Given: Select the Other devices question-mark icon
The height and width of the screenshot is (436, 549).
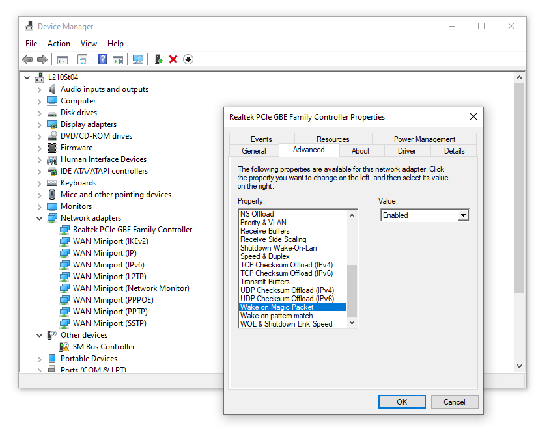Looking at the screenshot, I should tap(52, 335).
